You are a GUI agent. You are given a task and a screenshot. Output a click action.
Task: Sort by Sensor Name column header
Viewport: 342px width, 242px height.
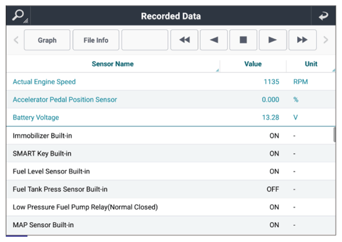coord(113,64)
